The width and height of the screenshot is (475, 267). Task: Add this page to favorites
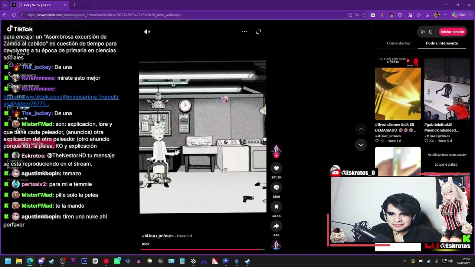(x=364, y=15)
